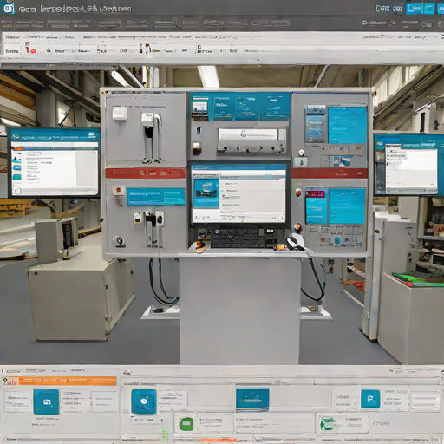
Task: Click the green rounded-square icon in bottom panel
Action: click(186, 424)
